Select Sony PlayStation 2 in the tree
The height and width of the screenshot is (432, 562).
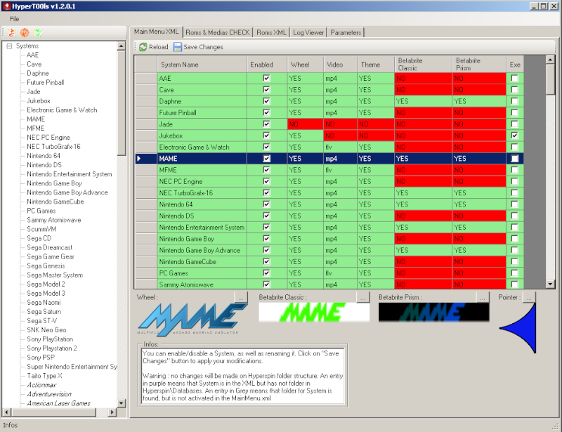click(51, 348)
